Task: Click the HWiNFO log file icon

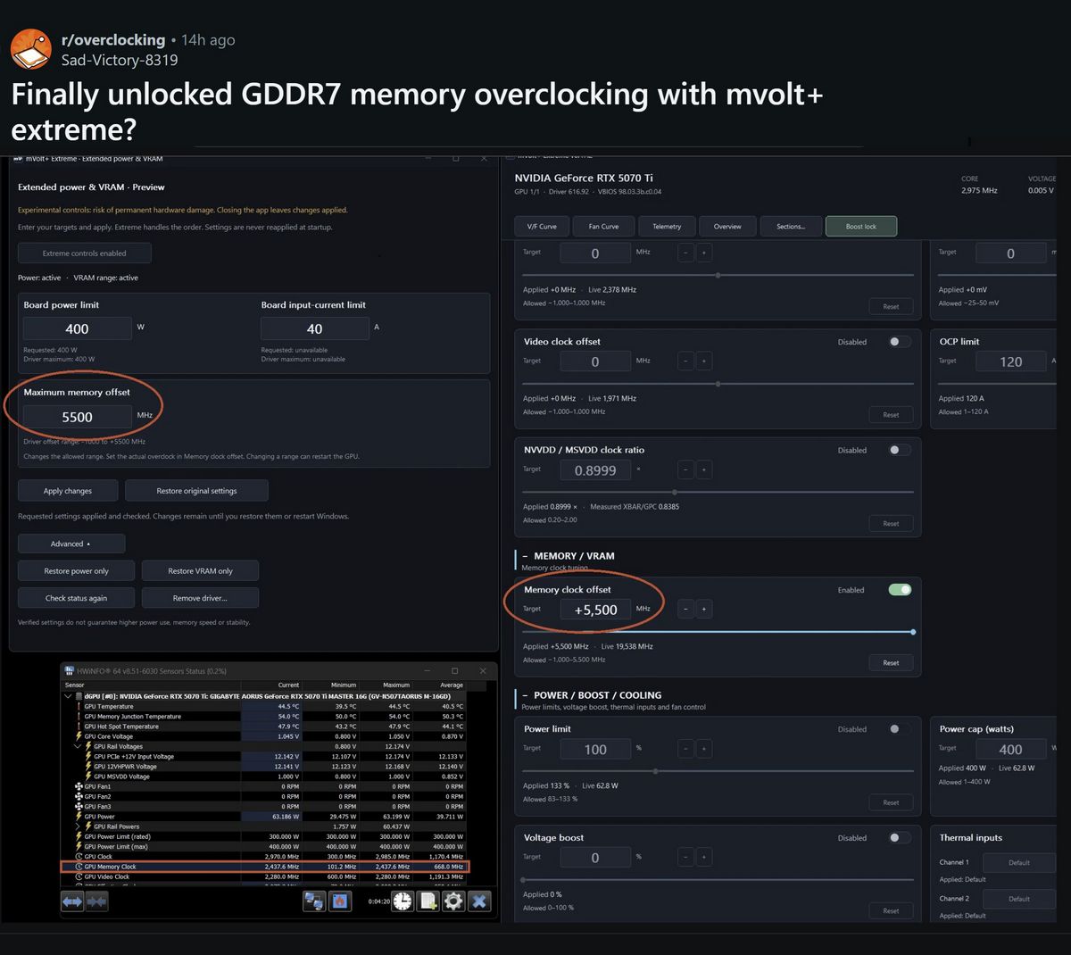Action: [428, 901]
